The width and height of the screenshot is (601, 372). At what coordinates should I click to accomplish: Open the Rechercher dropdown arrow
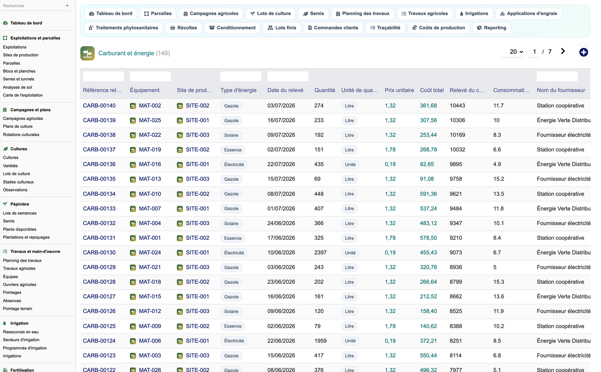pyautogui.click(x=67, y=6)
